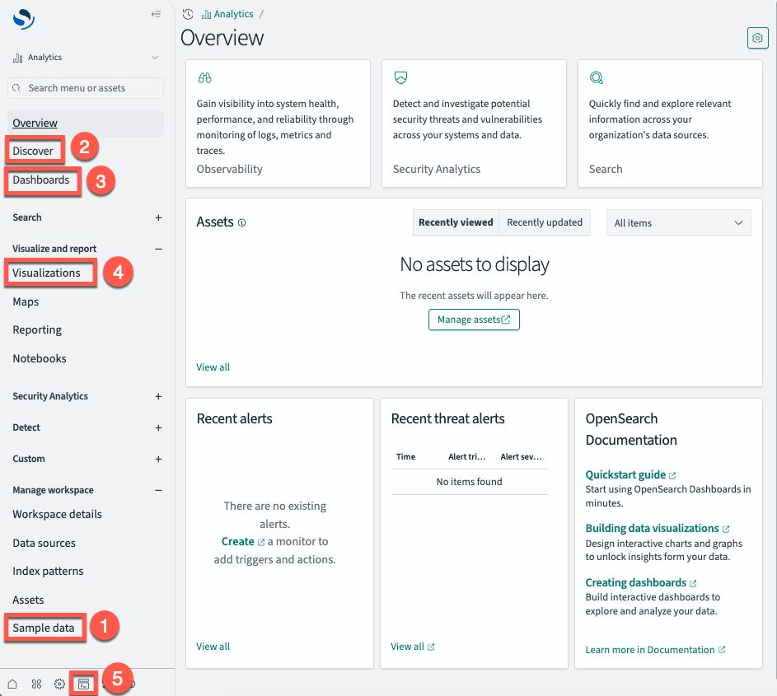
Task: Open Notebooks in the sidebar
Action: point(40,358)
